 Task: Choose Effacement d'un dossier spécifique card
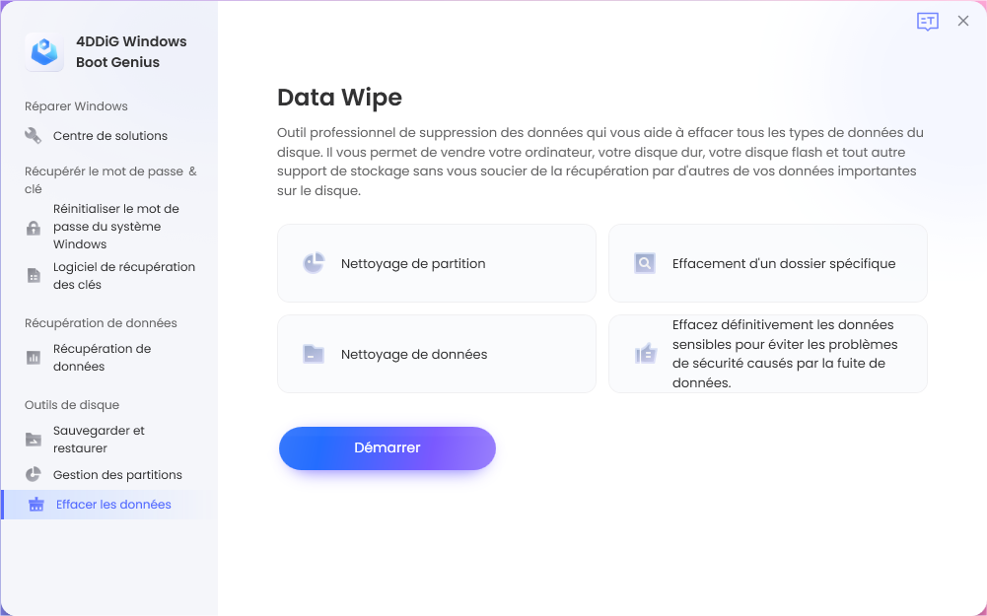pyautogui.click(x=767, y=263)
